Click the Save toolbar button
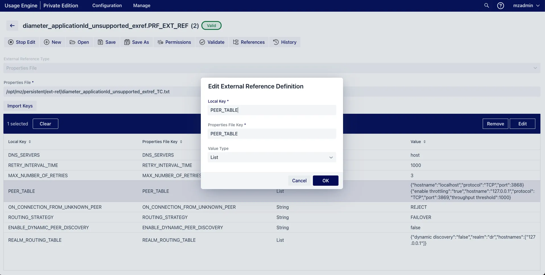 (x=107, y=42)
